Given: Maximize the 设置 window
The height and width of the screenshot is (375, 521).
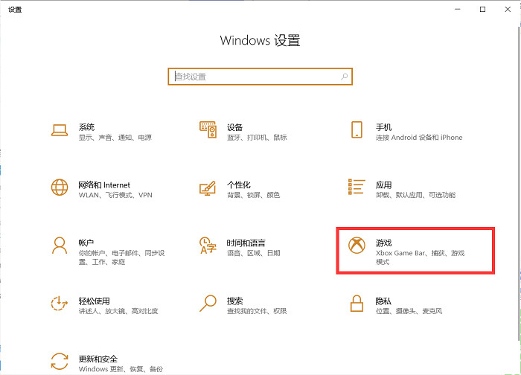Looking at the screenshot, I should tap(483, 9).
